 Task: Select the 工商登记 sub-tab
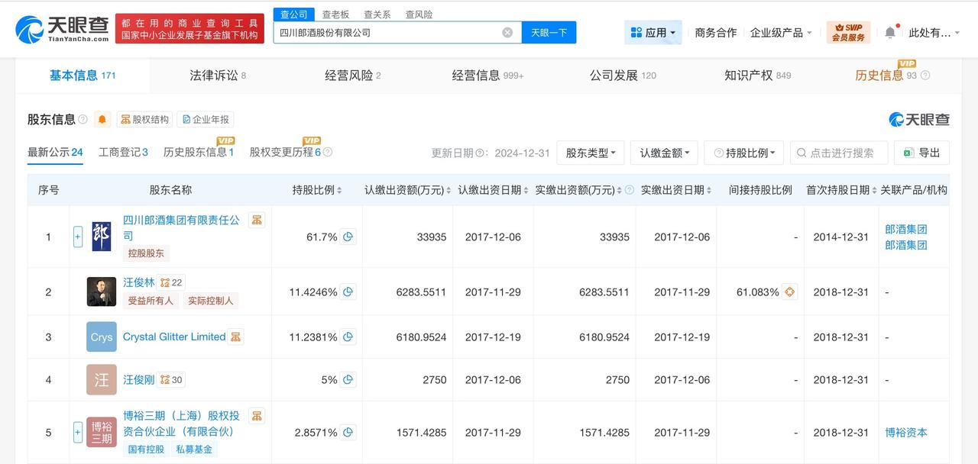click(123, 152)
